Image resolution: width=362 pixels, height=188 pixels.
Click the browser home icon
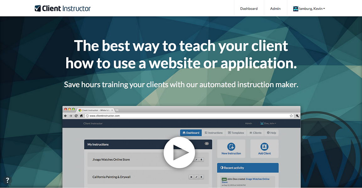(x=81, y=116)
